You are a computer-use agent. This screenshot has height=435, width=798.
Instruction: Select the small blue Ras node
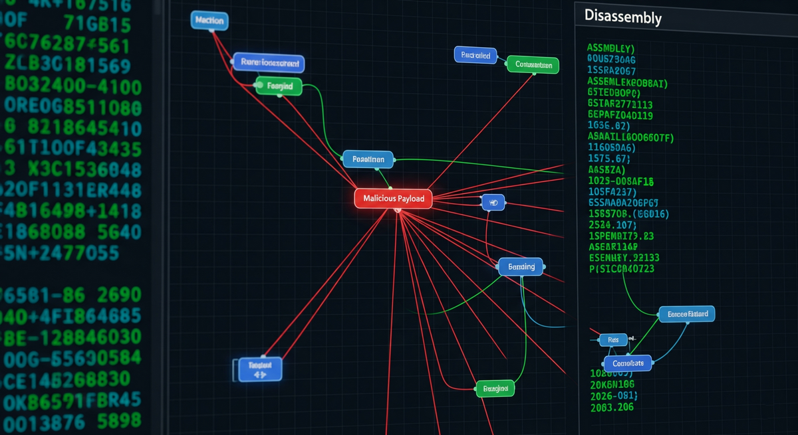(612, 340)
